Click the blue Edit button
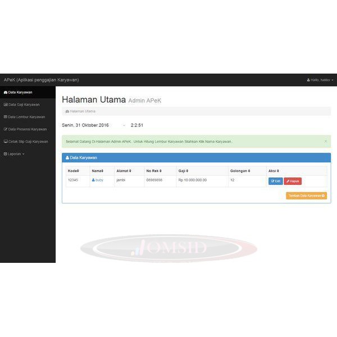337x337 pixels. (x=276, y=181)
